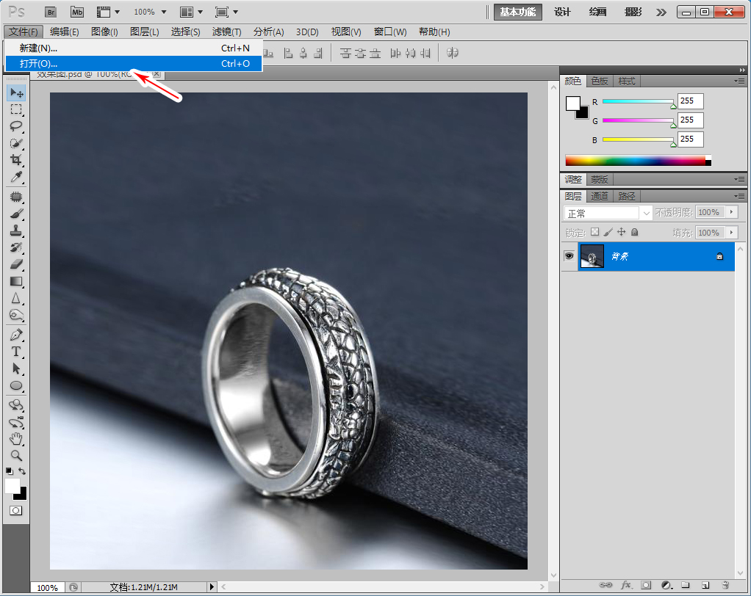Toggle lock position
Viewport: 751px width, 596px height.
pos(621,232)
